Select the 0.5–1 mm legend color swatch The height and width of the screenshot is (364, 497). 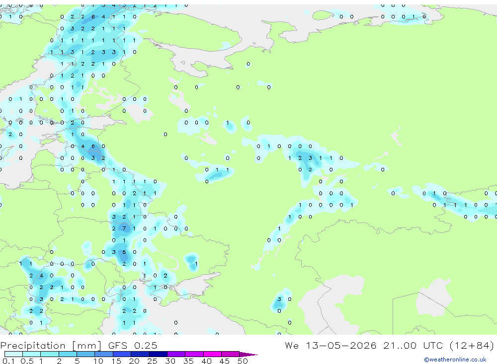pyautogui.click(x=32, y=354)
